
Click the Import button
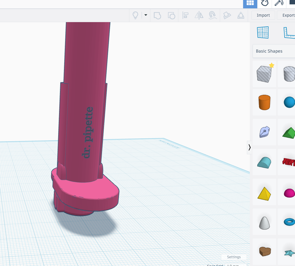point(263,15)
